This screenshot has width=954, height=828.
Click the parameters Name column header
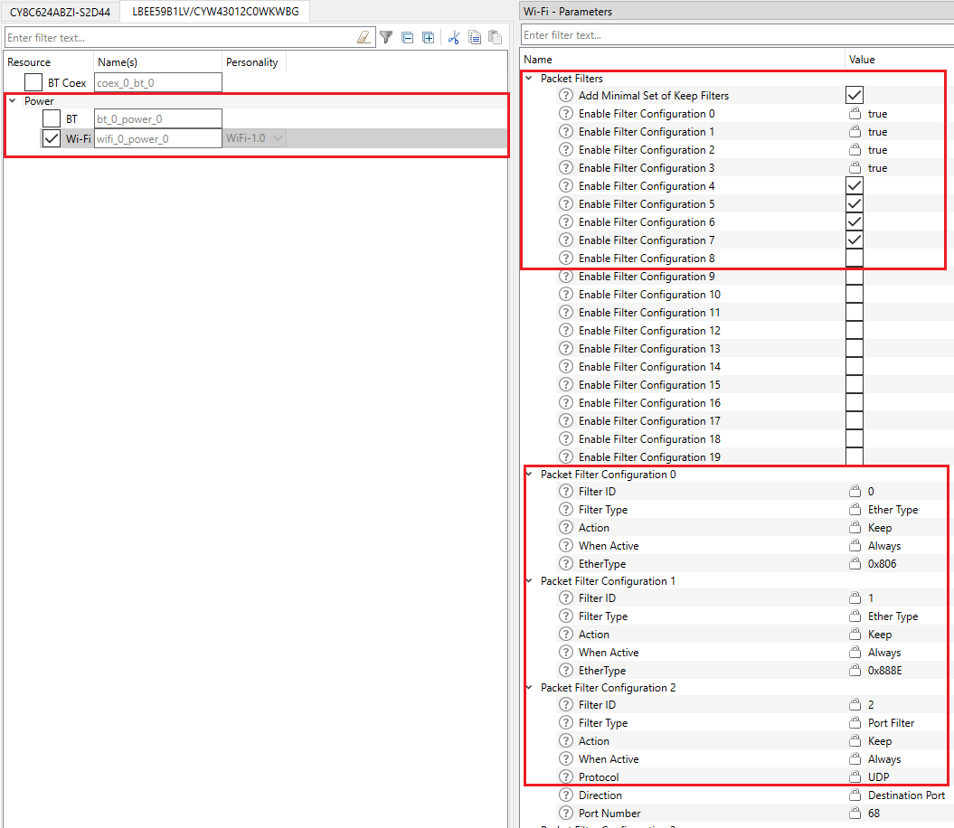click(683, 60)
